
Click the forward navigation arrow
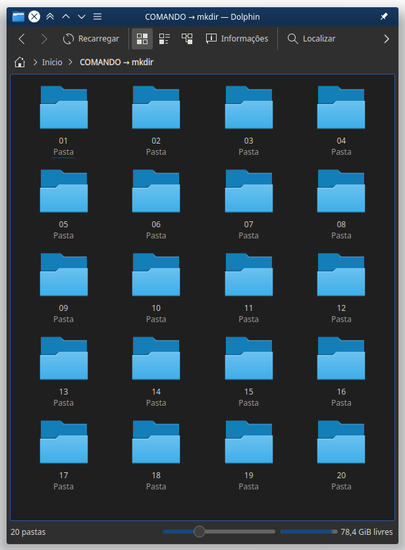coord(44,39)
